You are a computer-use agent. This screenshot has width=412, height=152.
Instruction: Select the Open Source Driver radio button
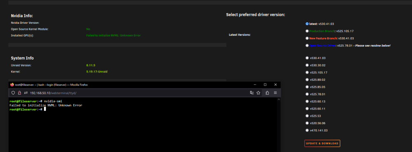point(307,45)
